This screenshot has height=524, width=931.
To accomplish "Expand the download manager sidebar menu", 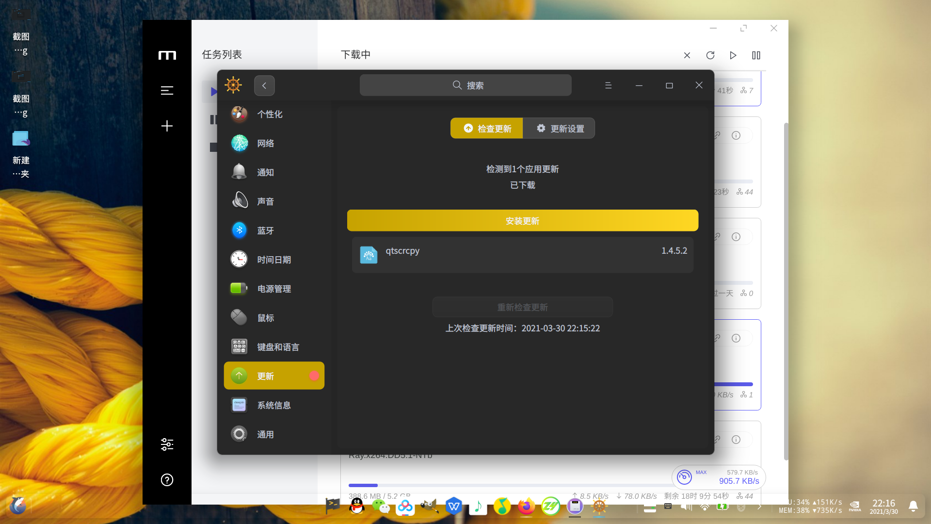I will point(167,91).
